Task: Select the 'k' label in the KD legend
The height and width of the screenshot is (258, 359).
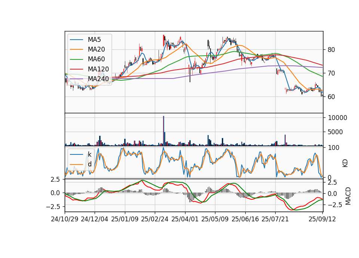Action: tap(89, 154)
